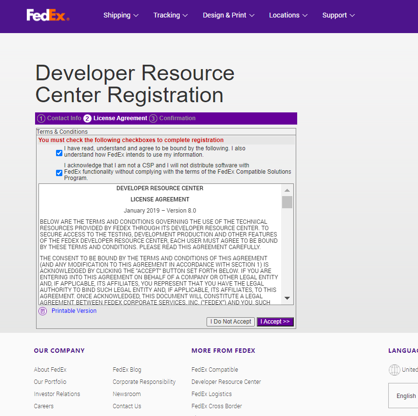Select step 3 Confirmation circle
418x416 pixels.
(152, 118)
